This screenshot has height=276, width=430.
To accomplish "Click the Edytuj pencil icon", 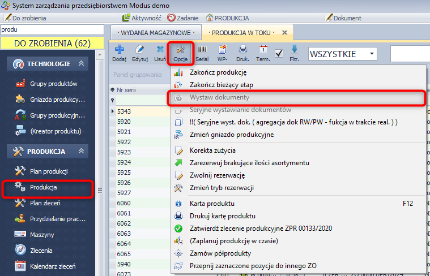I will (140, 53).
